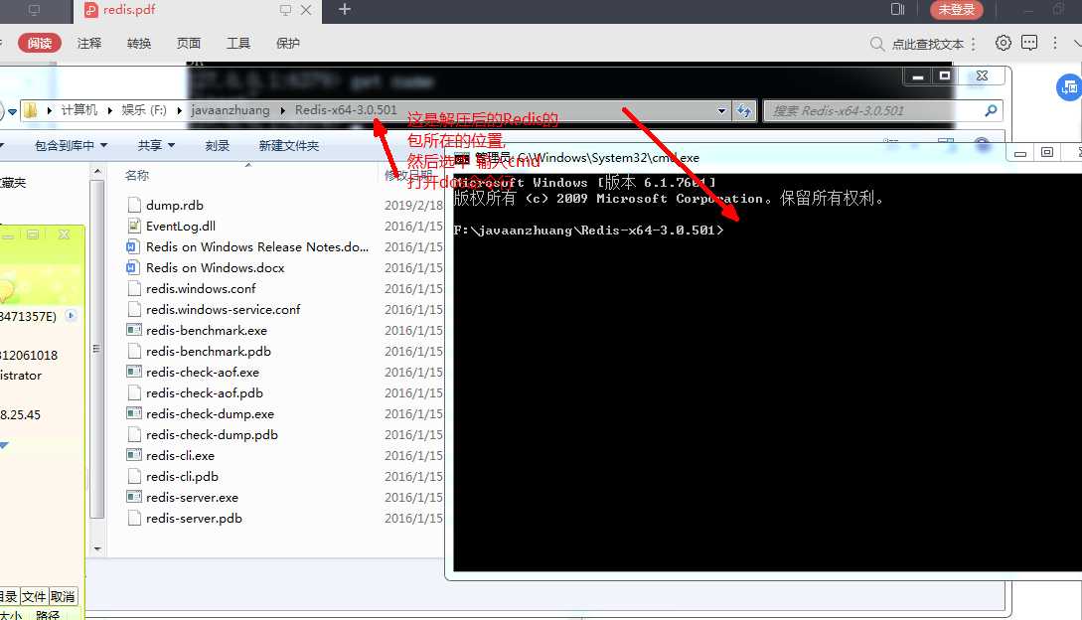Select the redis.windows-service.conf file
Image resolution: width=1082 pixels, height=620 pixels.
pos(223,309)
